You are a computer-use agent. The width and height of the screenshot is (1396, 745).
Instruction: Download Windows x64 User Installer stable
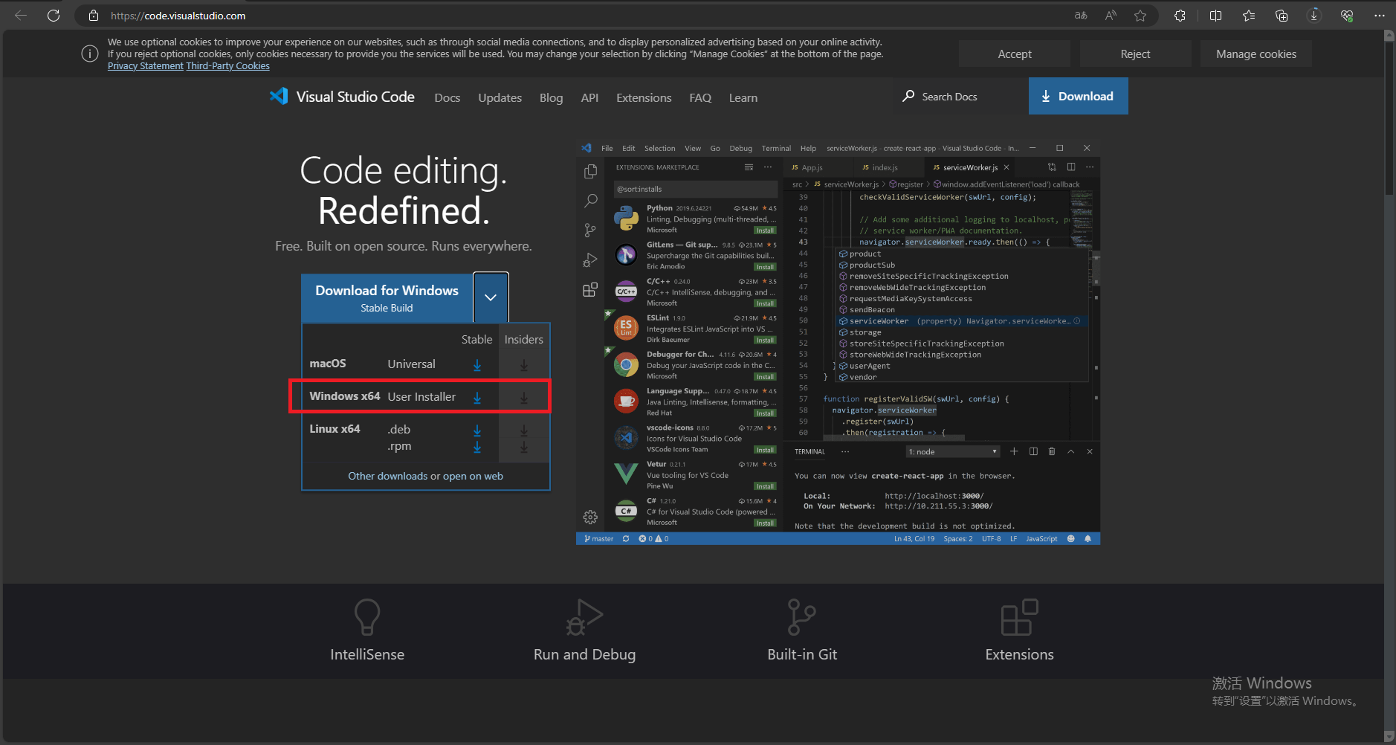tap(477, 398)
